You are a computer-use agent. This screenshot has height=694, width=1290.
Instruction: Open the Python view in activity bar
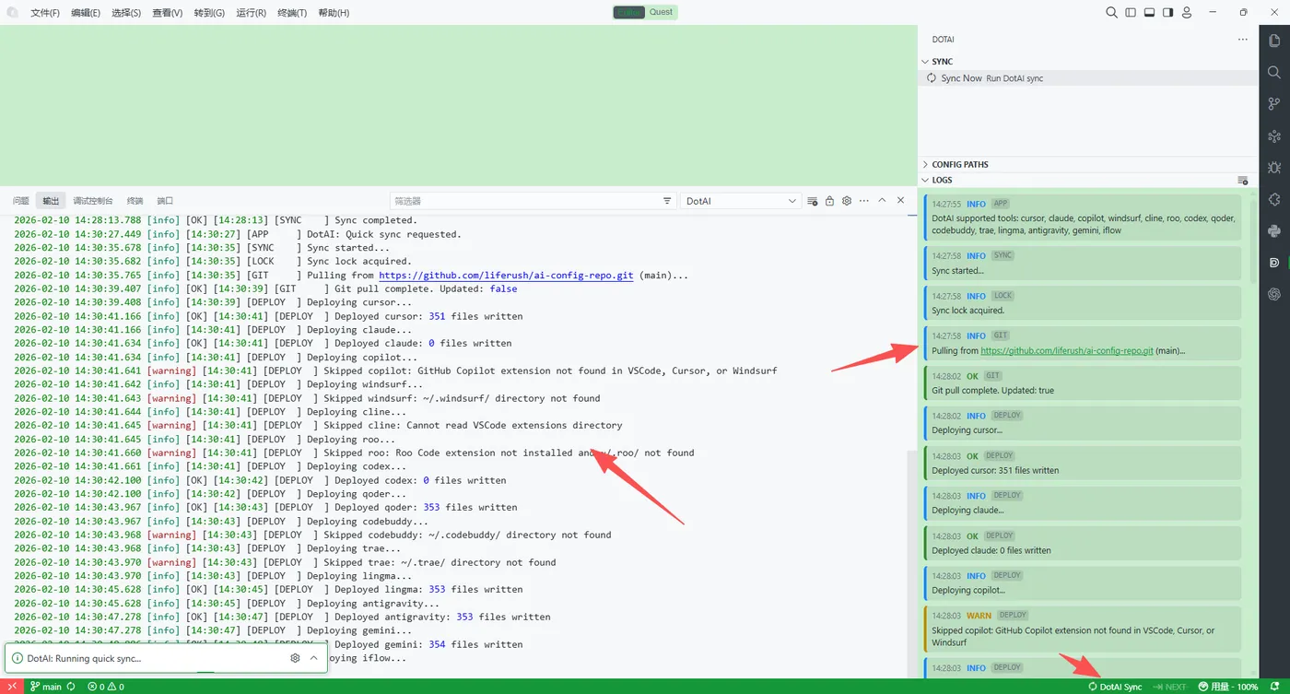click(1274, 231)
